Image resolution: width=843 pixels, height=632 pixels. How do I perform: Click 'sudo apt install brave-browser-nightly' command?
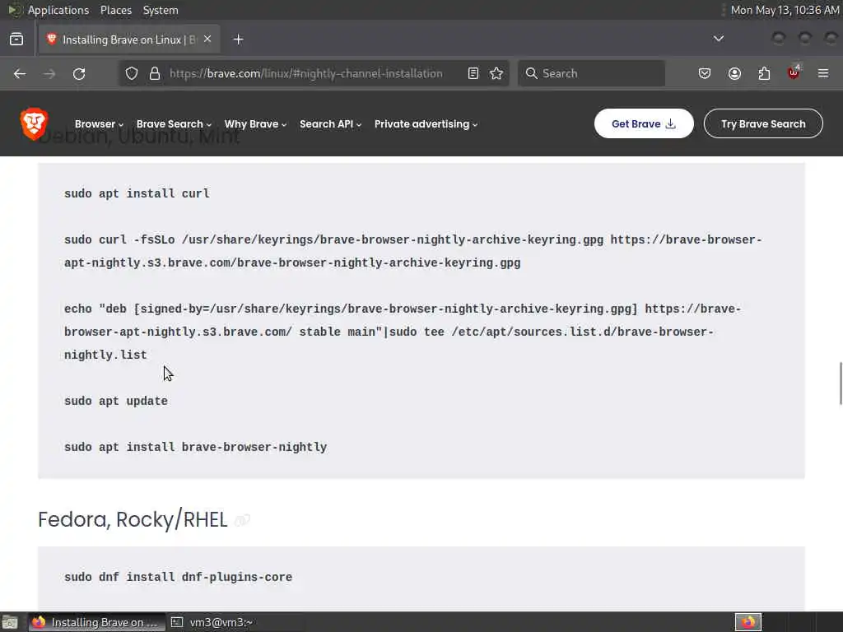pos(196,447)
